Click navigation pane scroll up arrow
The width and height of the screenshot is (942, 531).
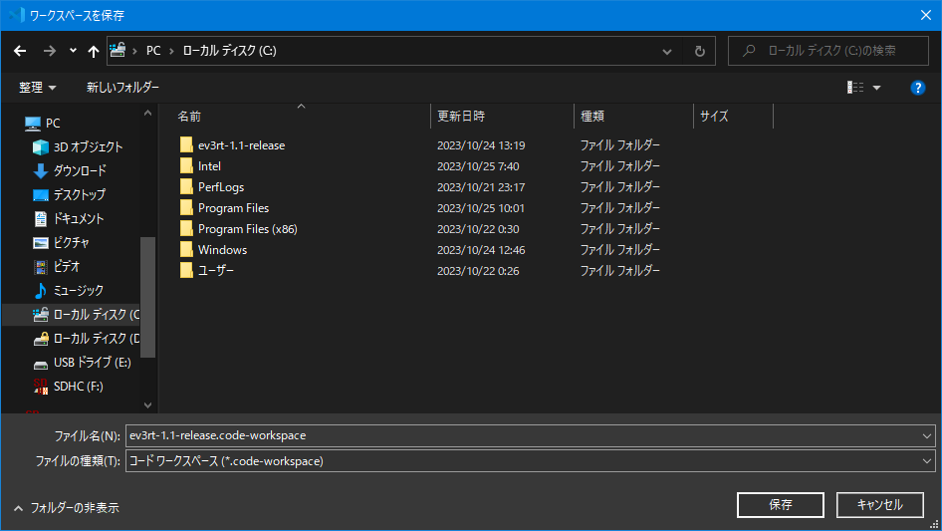(147, 113)
